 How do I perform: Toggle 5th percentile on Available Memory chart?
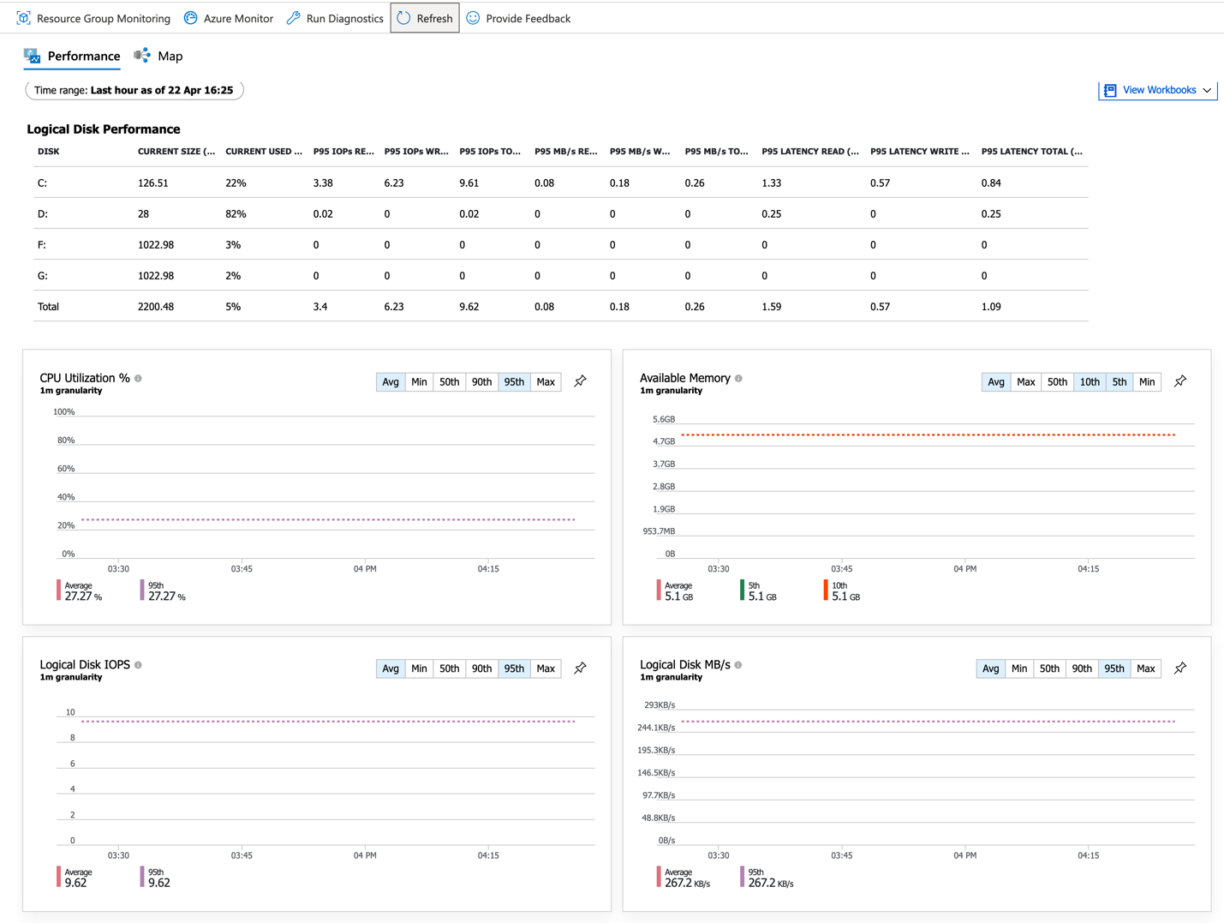(x=1120, y=382)
